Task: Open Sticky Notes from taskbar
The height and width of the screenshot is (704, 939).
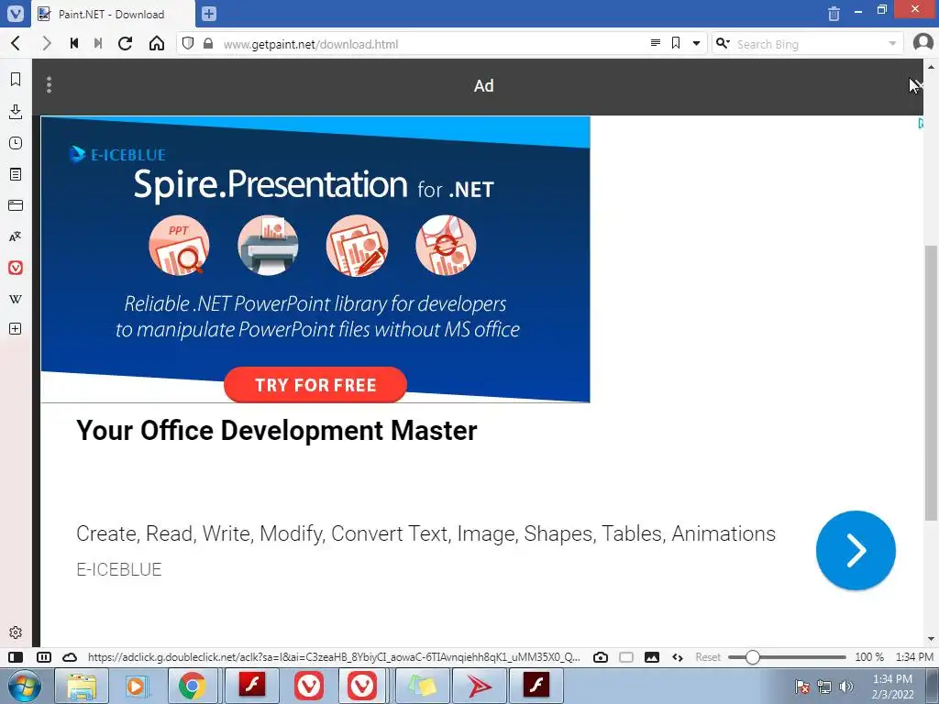Action: tap(423, 686)
